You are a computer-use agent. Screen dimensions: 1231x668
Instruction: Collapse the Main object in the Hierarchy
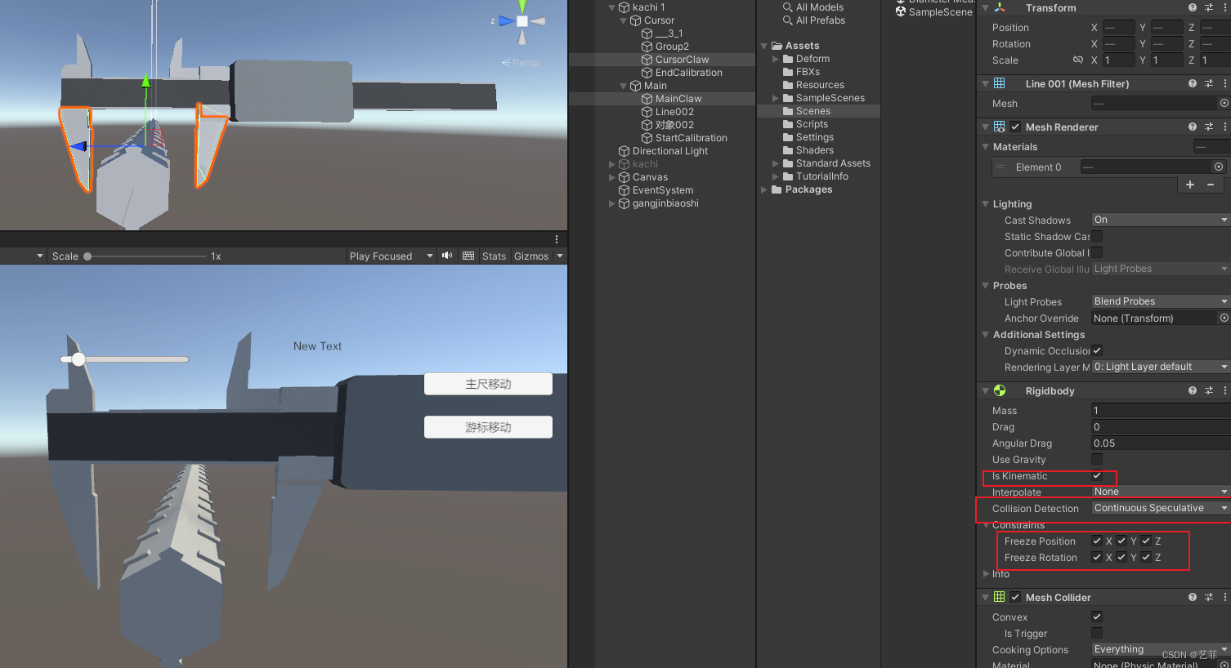(623, 85)
